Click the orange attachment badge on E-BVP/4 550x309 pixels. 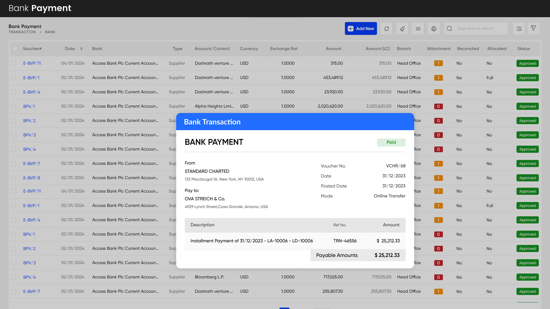438,92
